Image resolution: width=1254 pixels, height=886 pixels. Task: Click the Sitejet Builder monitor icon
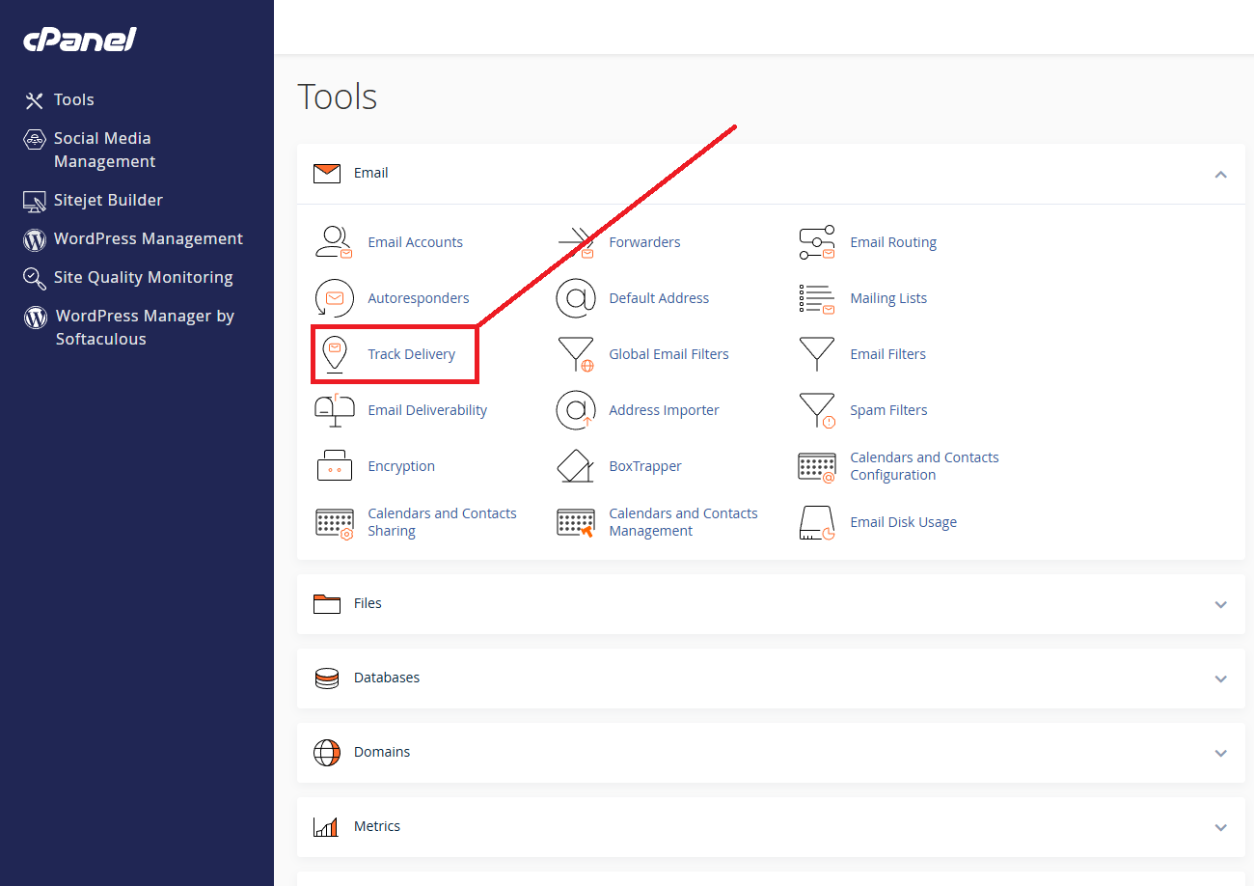tap(35, 201)
